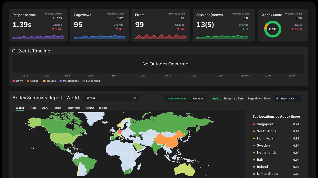Go to the China map tab

pyautogui.click(x=90, y=108)
